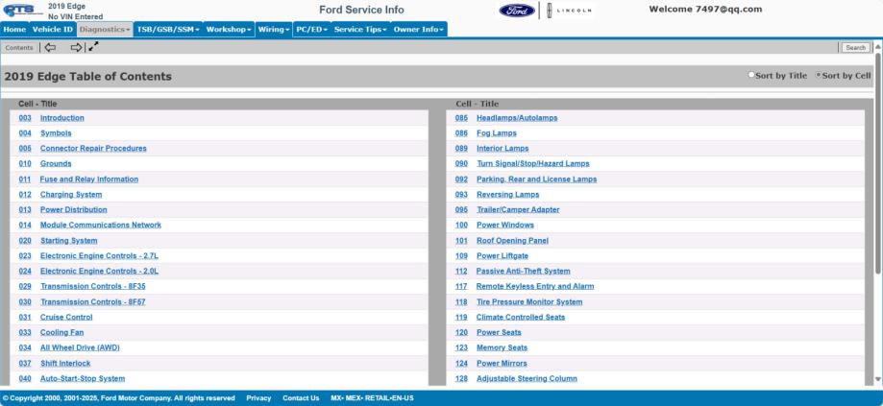Open the Vehicle ID tab
Viewport: 883px width, 406px height.
pos(53,29)
